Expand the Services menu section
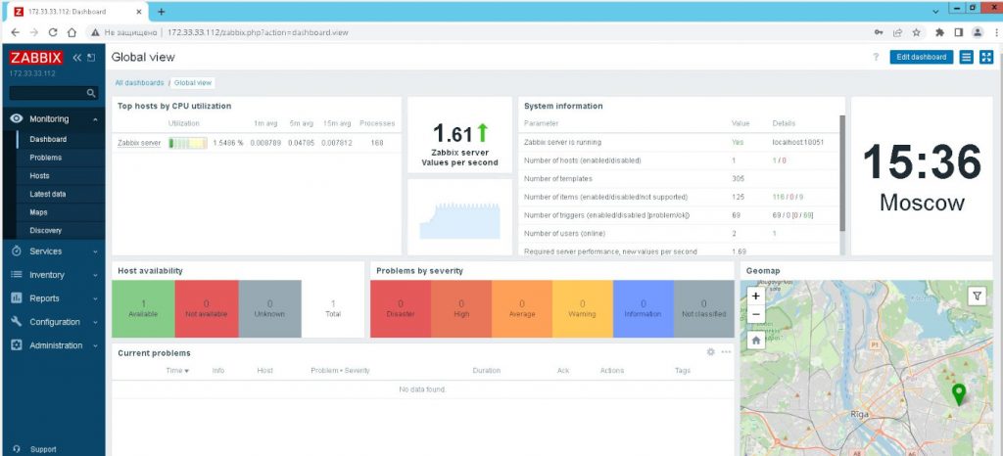This screenshot has height=456, width=1003. coord(53,251)
